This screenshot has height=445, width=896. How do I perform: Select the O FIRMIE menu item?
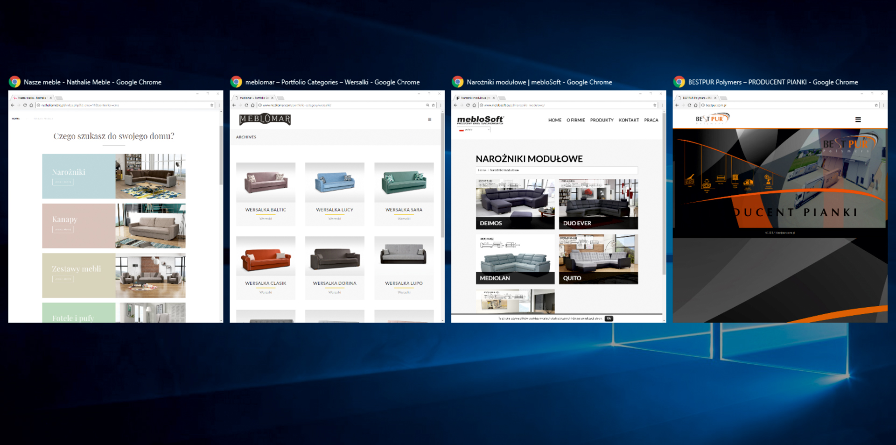click(x=575, y=120)
